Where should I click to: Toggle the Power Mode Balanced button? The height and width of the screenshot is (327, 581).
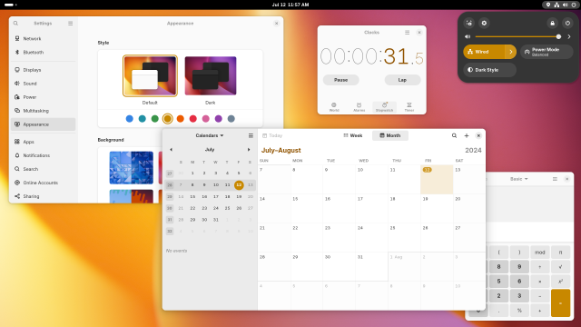(x=547, y=52)
